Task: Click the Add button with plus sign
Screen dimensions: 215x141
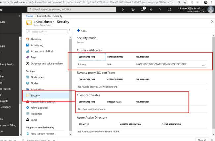Action: pos(82,31)
